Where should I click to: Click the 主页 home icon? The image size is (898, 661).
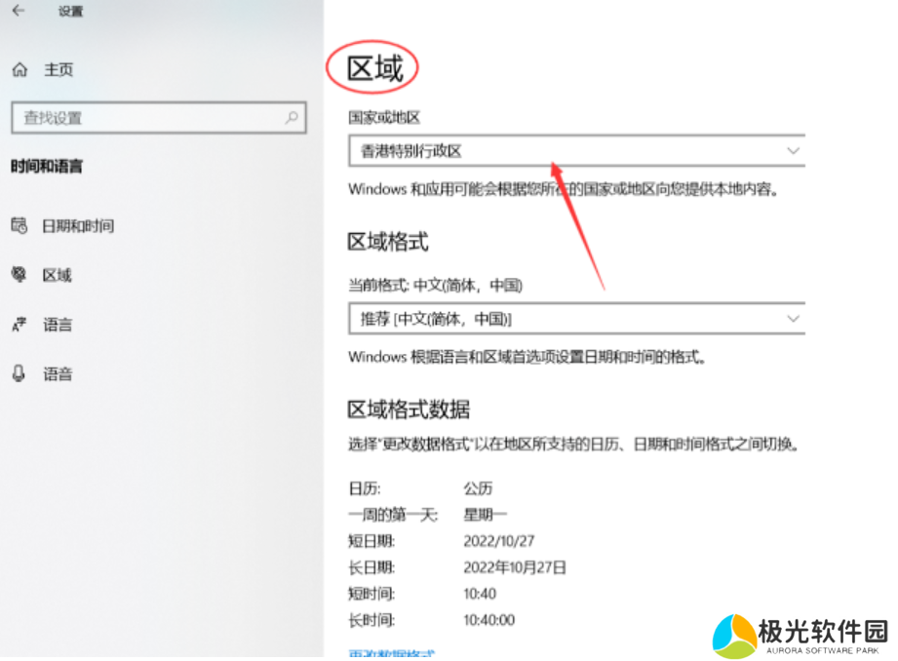click(x=20, y=70)
